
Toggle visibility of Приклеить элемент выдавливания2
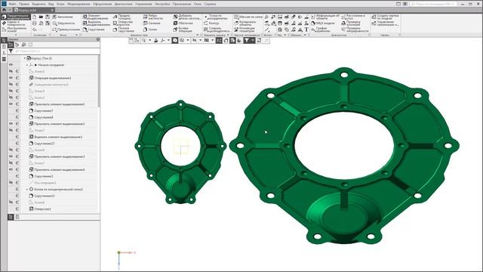(x=11, y=124)
